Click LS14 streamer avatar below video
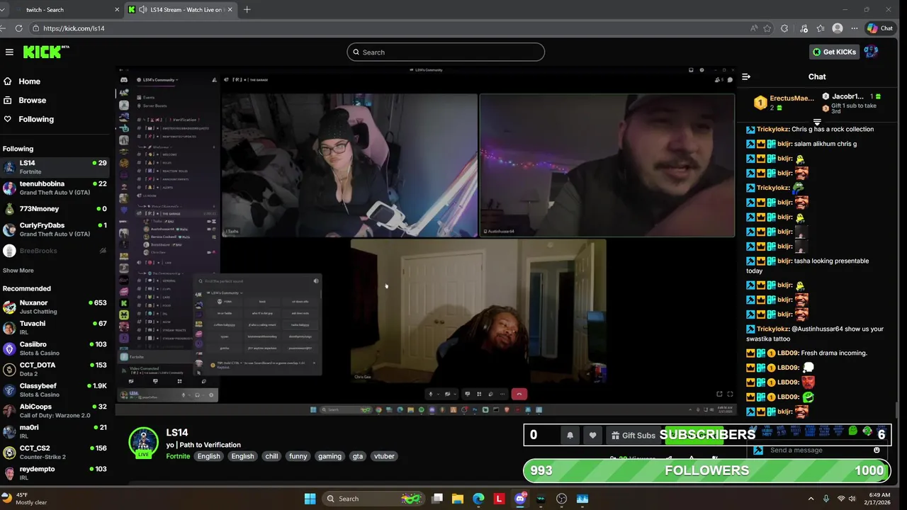This screenshot has height=510, width=907. coord(143,442)
